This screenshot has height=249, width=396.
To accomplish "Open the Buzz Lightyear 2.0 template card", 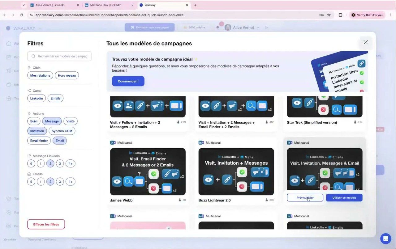I will (236, 171).
